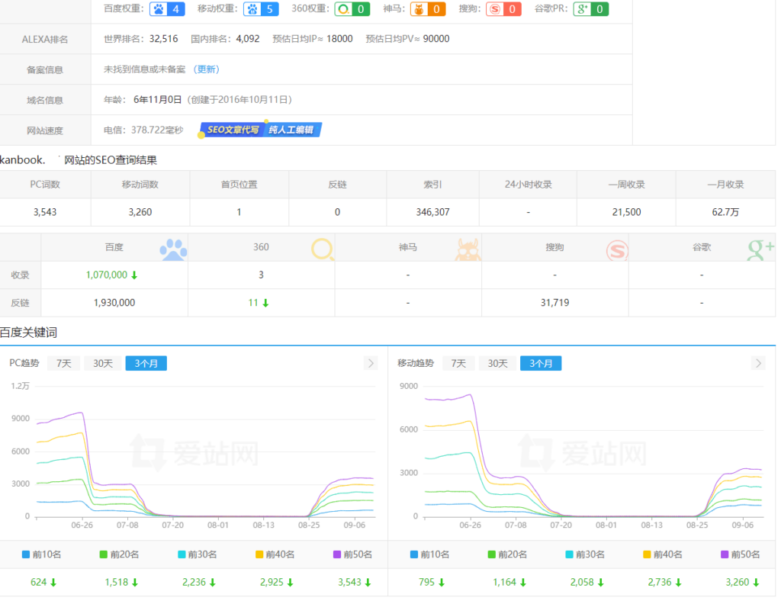The width and height of the screenshot is (781, 601).
Task: Click the 更新 link in 备案信息 row
Action: [x=206, y=69]
